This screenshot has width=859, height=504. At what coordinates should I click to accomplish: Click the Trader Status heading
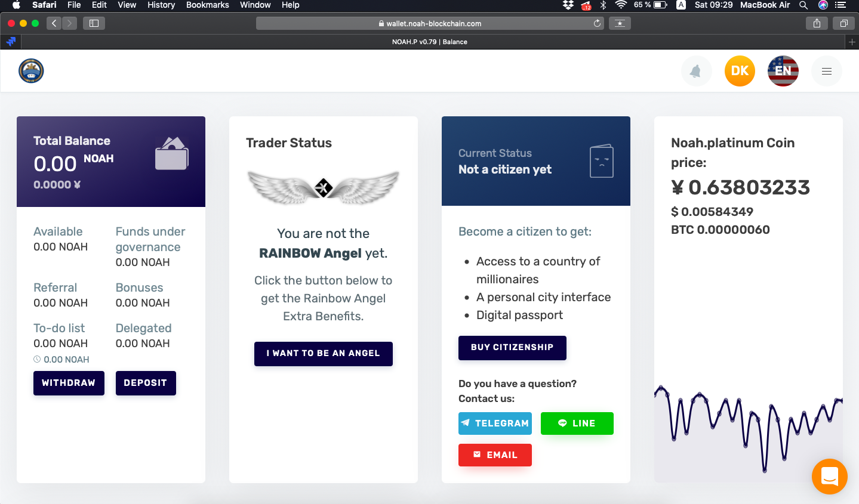pos(289,143)
